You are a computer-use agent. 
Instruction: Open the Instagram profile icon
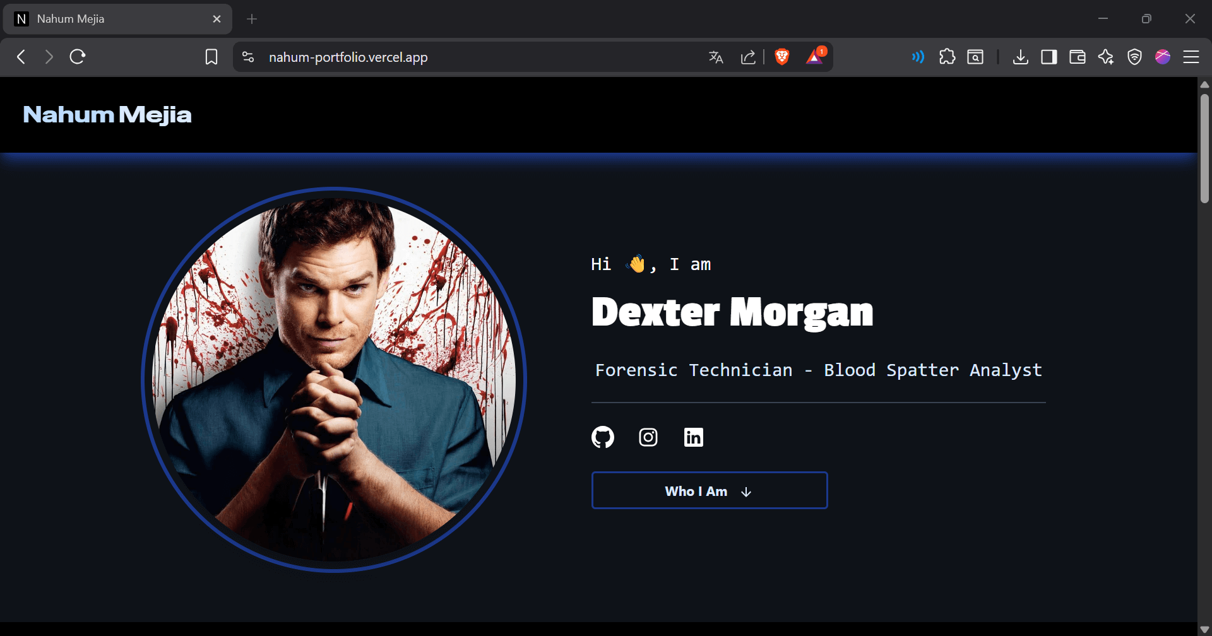point(648,437)
